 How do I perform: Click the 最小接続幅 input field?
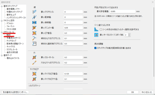[x=73, y=22]
